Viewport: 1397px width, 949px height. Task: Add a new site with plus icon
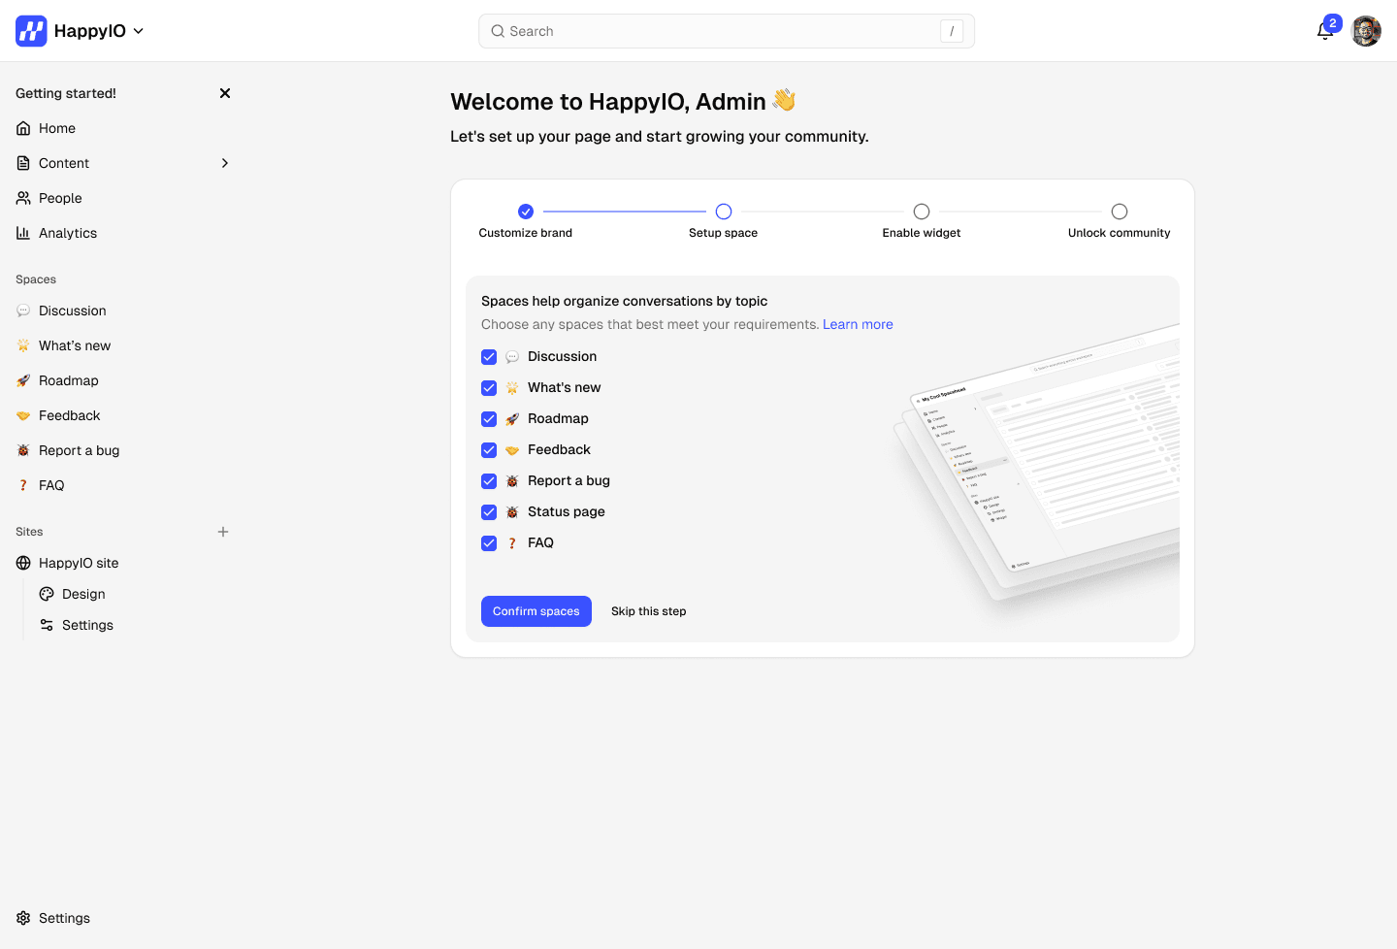(x=223, y=532)
